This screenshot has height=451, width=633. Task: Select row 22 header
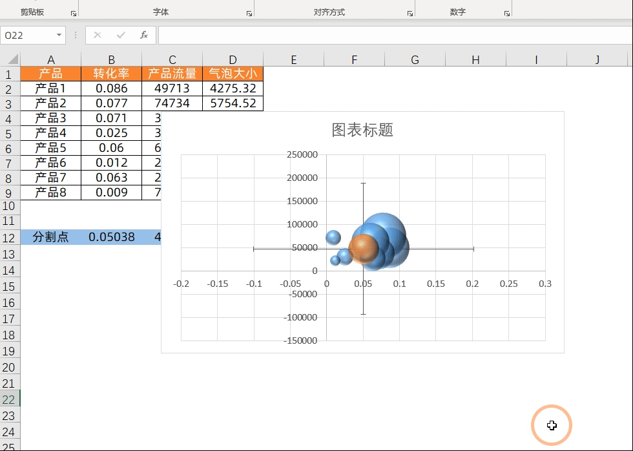9,399
